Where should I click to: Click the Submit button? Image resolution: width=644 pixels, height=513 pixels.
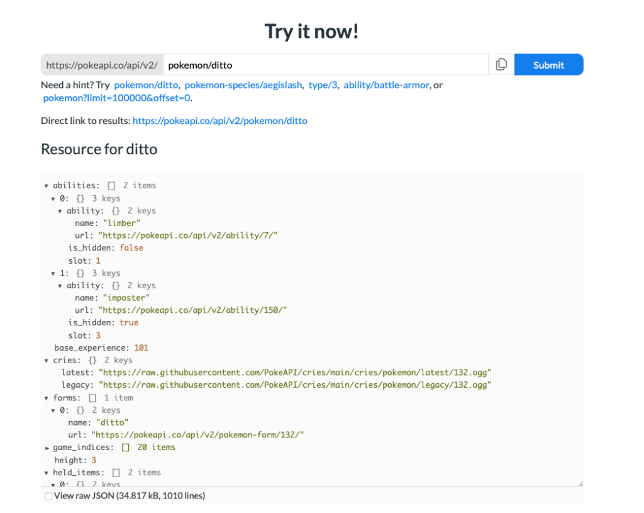coord(548,65)
